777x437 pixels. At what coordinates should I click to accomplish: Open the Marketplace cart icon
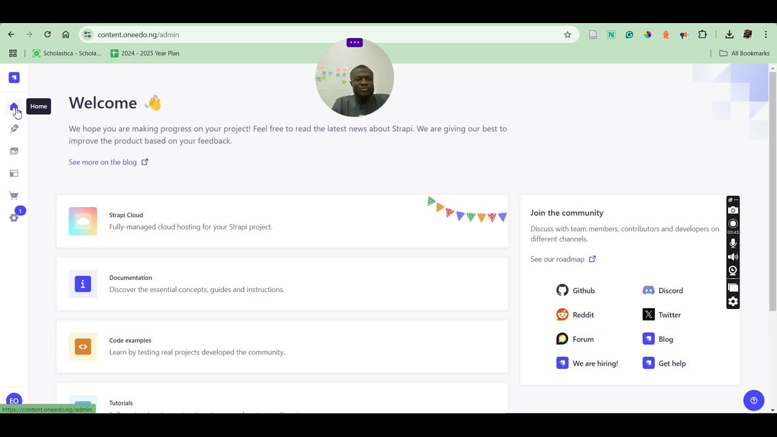14,196
